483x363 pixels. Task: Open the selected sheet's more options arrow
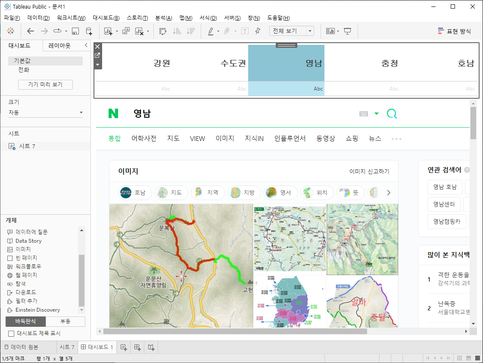click(x=97, y=65)
